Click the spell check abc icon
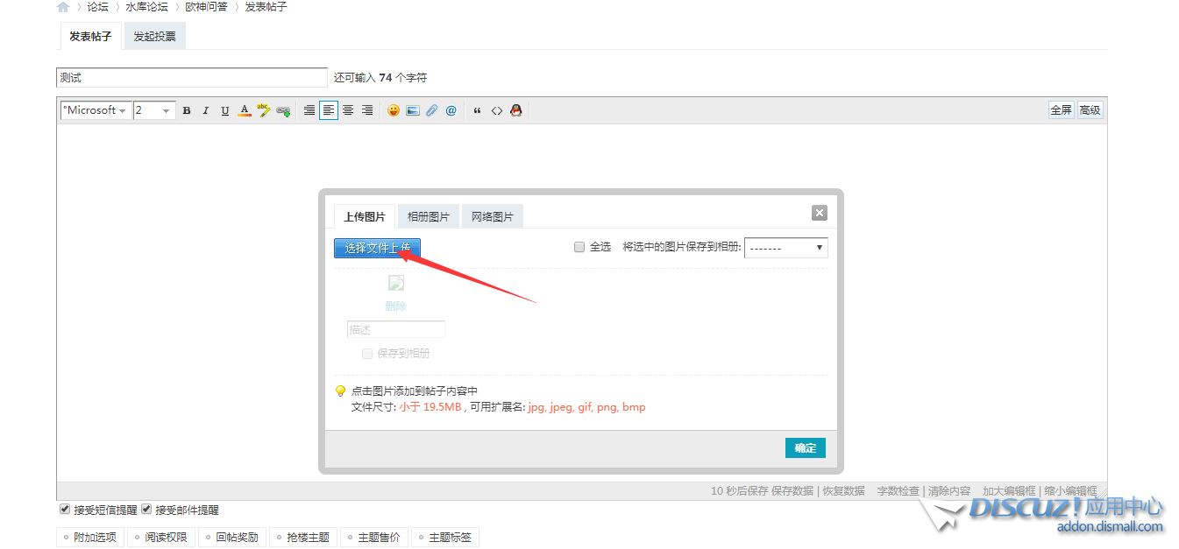 264,110
